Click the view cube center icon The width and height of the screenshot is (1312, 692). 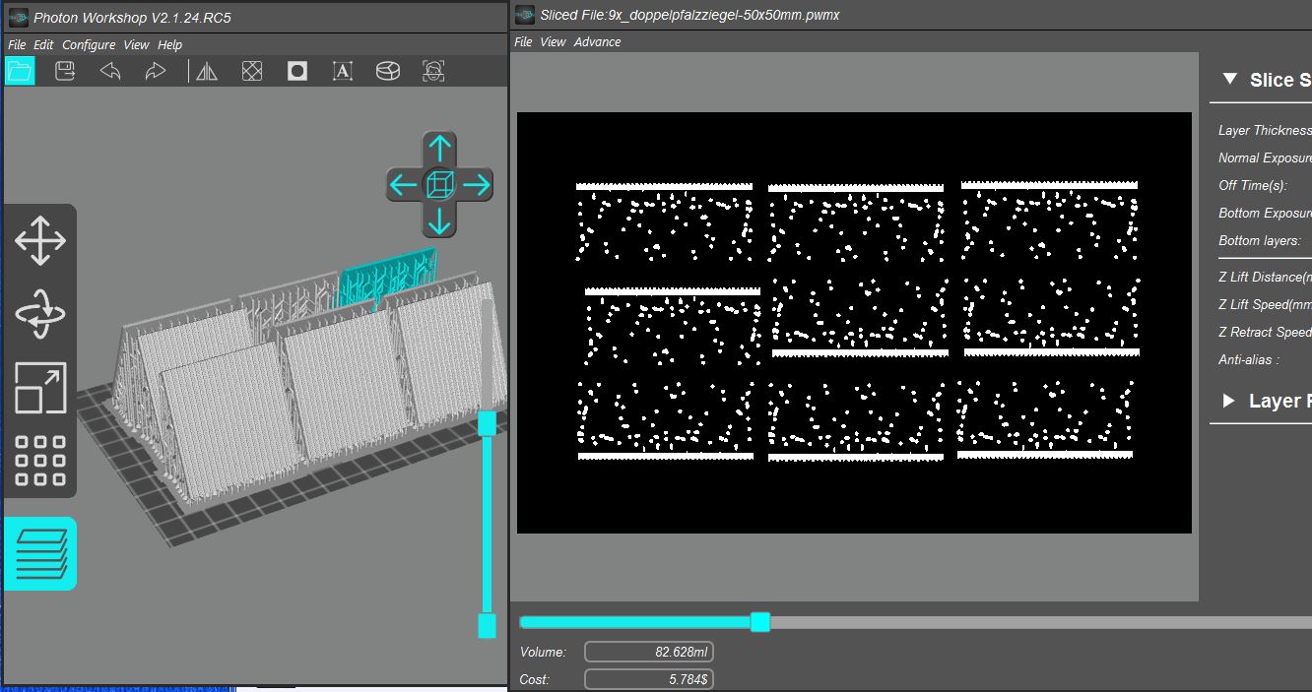click(439, 184)
